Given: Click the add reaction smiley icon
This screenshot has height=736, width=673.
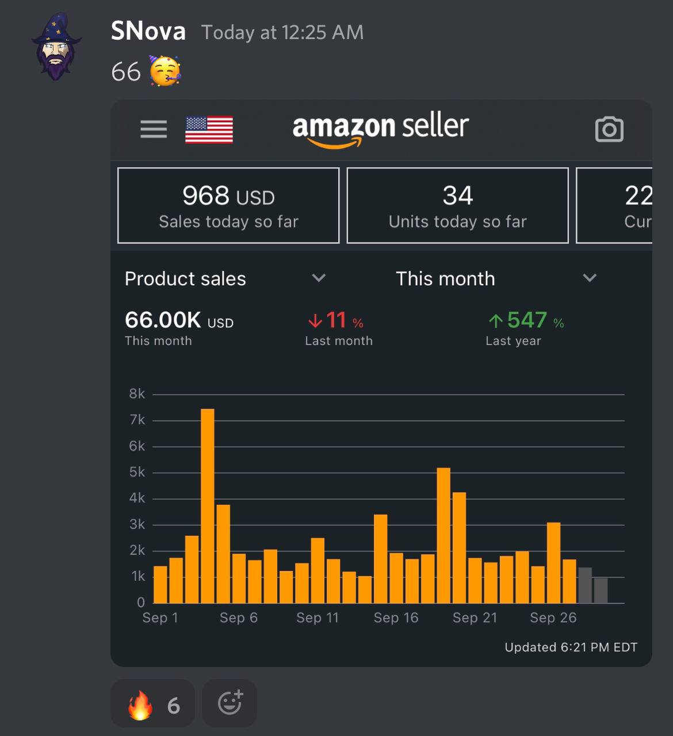Looking at the screenshot, I should tap(230, 703).
